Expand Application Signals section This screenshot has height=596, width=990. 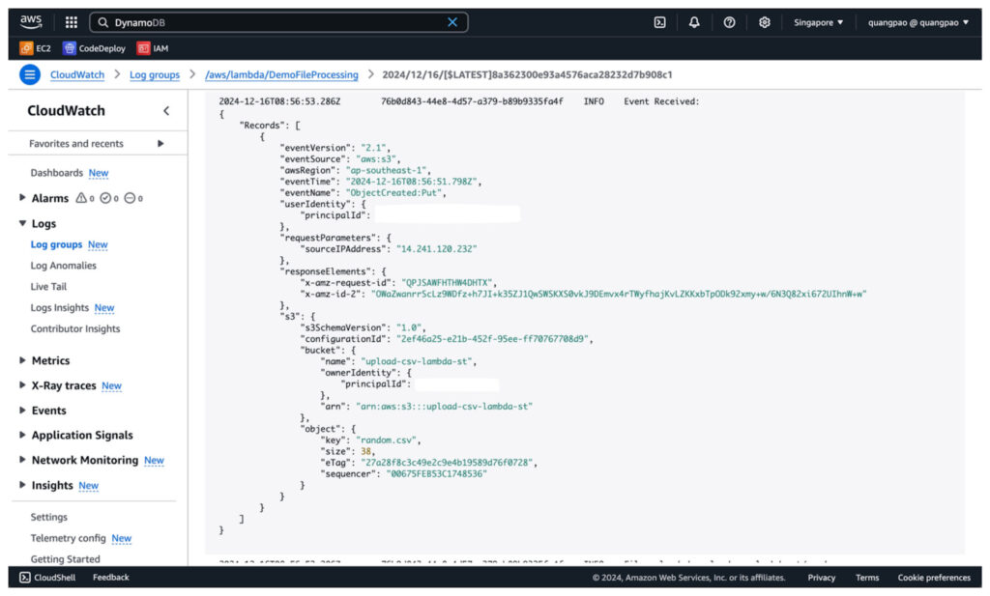pyautogui.click(x=23, y=435)
